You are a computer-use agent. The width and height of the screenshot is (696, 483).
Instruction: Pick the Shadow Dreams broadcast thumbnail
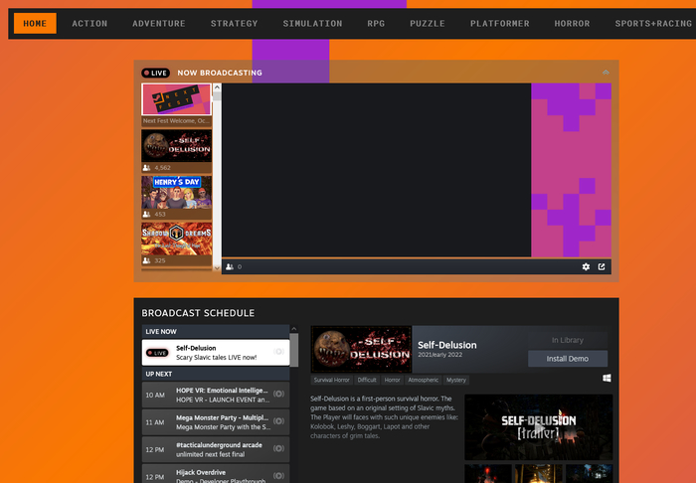pos(176,240)
